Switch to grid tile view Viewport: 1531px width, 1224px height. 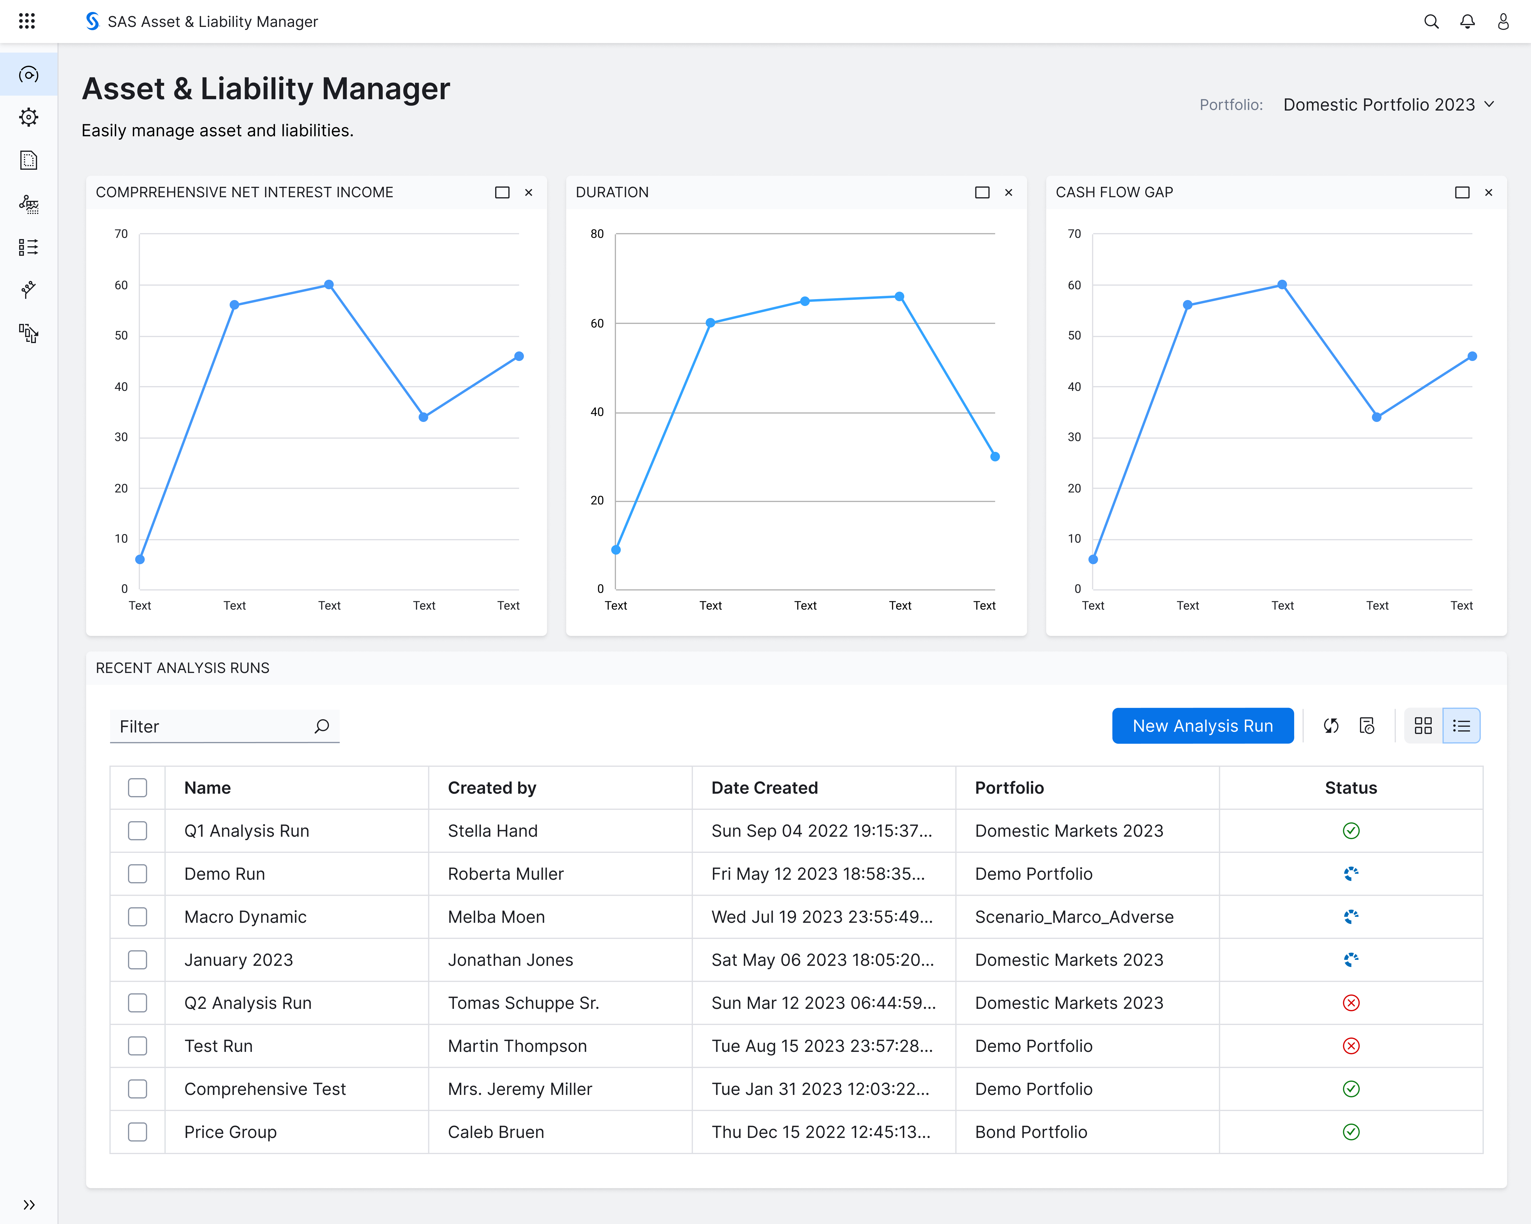click(1423, 726)
